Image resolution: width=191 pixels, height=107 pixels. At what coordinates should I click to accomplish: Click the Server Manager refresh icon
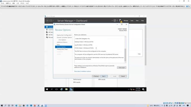tap(115, 21)
